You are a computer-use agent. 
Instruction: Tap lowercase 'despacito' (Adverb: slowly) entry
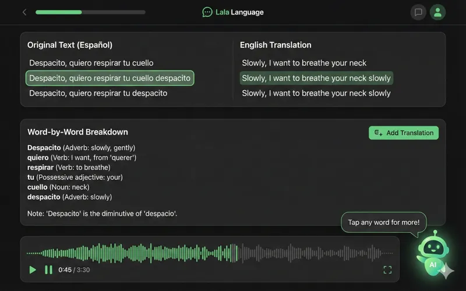tap(44, 197)
